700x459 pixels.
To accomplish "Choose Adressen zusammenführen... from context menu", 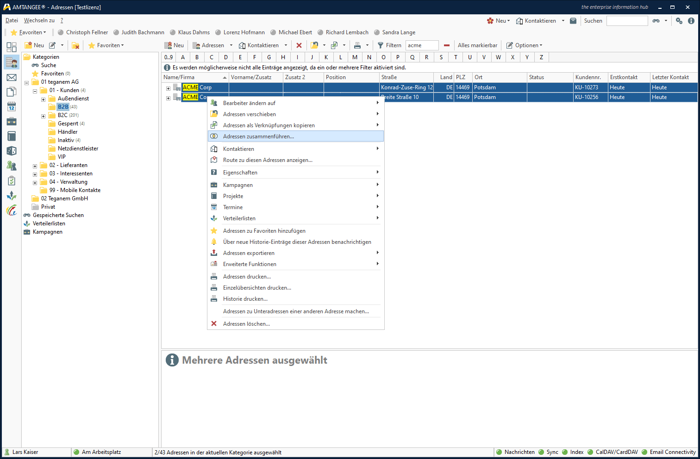I will pyautogui.click(x=296, y=136).
